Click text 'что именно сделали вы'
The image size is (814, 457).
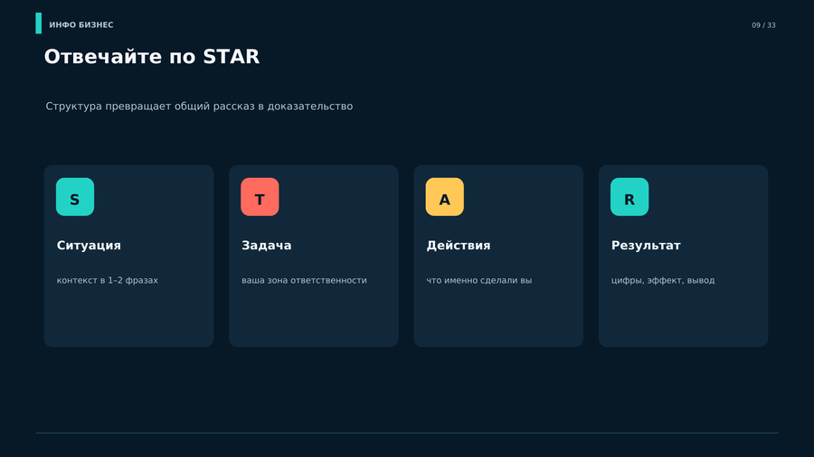[479, 280]
